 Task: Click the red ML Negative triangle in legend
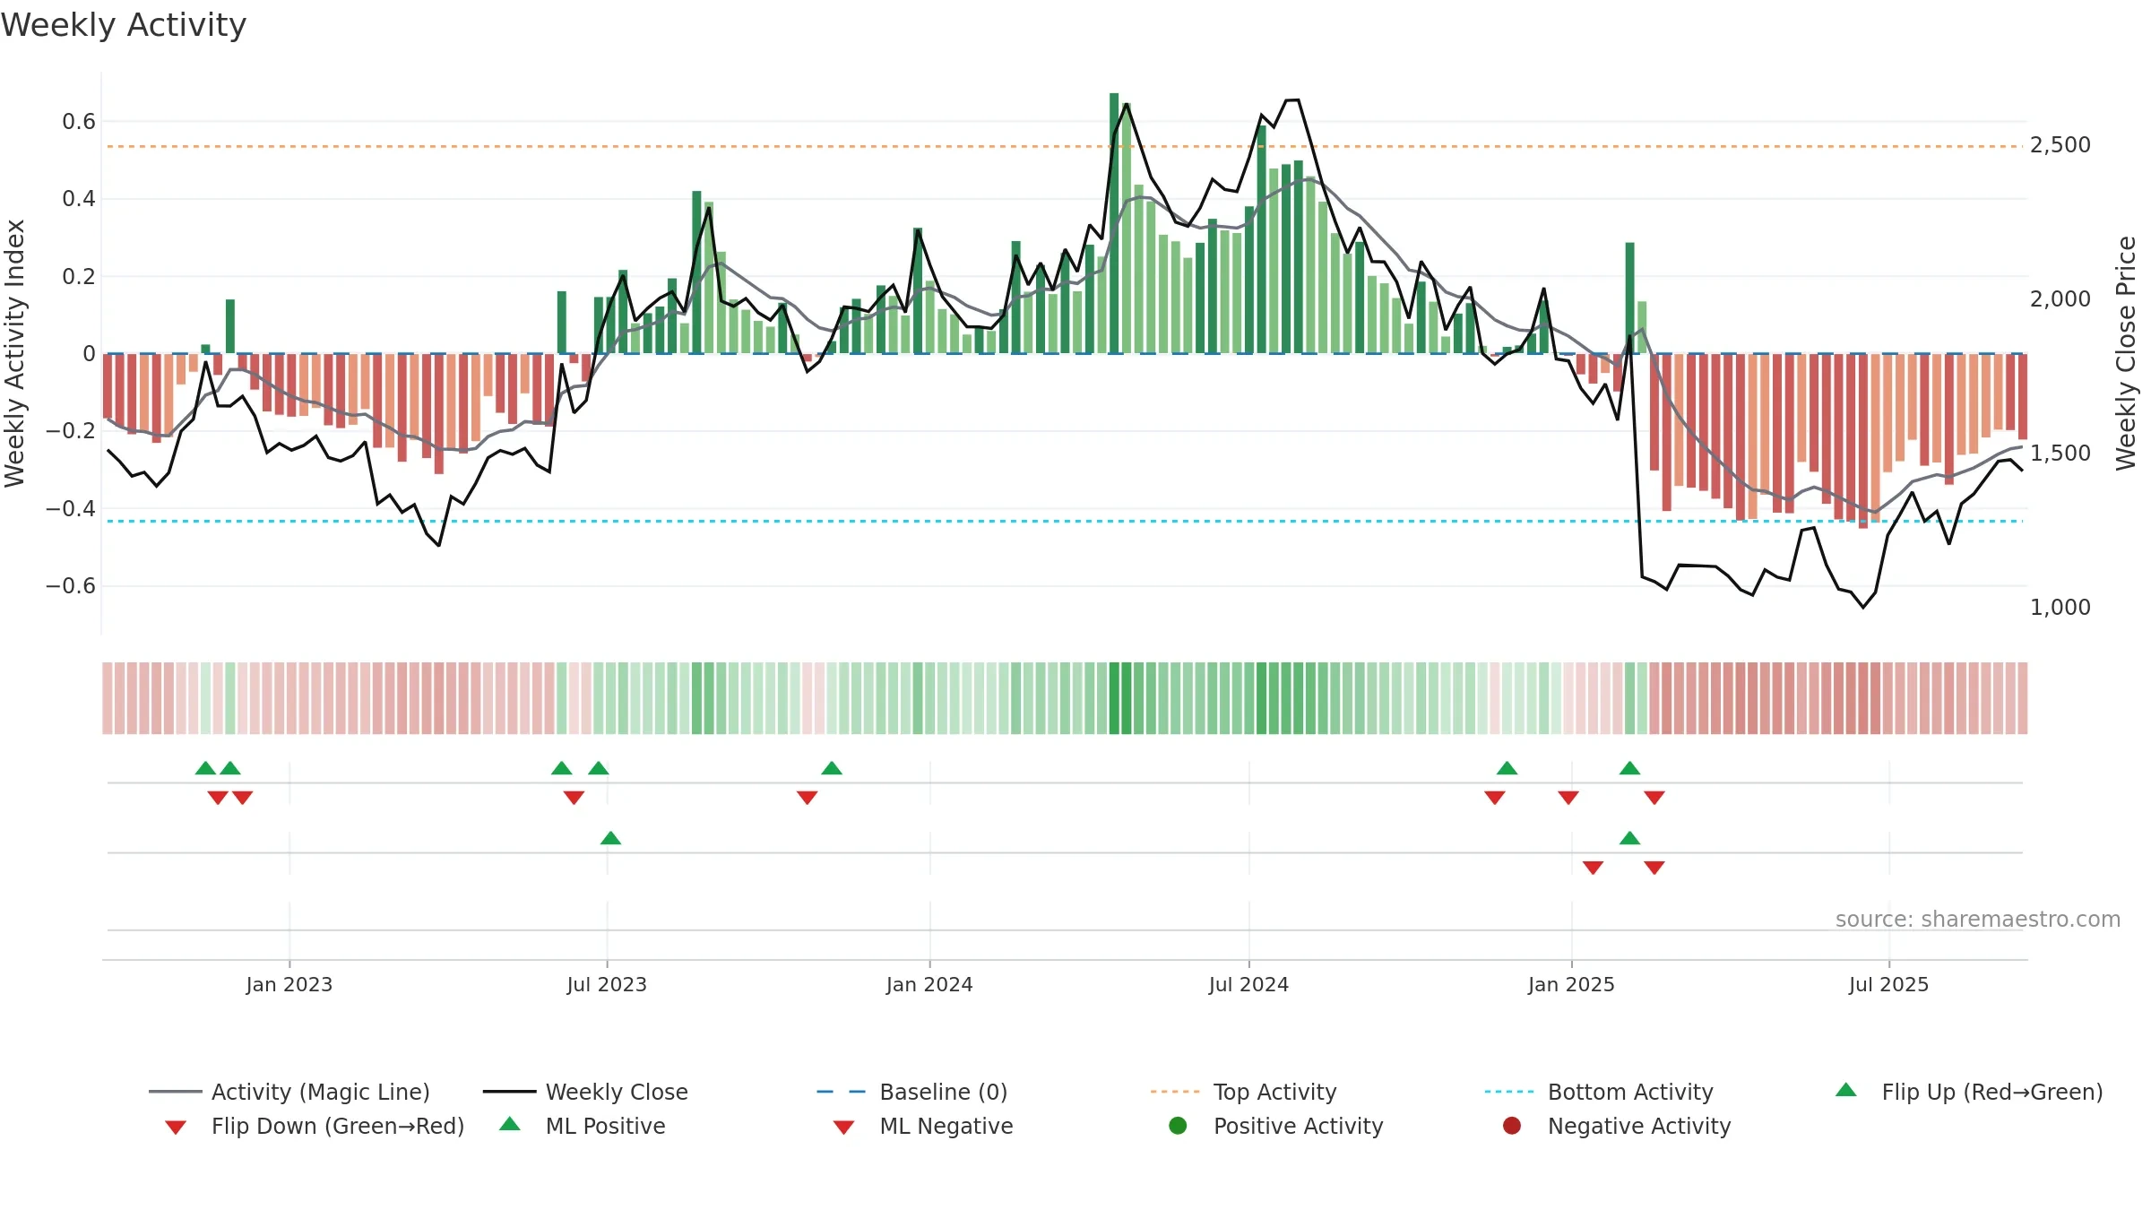[843, 1128]
